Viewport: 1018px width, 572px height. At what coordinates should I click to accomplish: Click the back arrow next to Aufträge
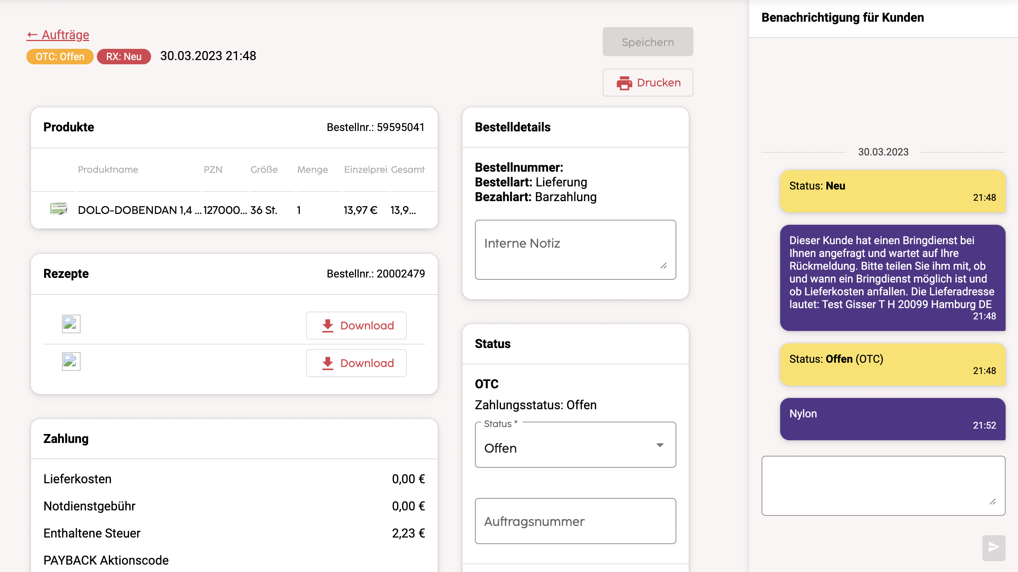32,35
